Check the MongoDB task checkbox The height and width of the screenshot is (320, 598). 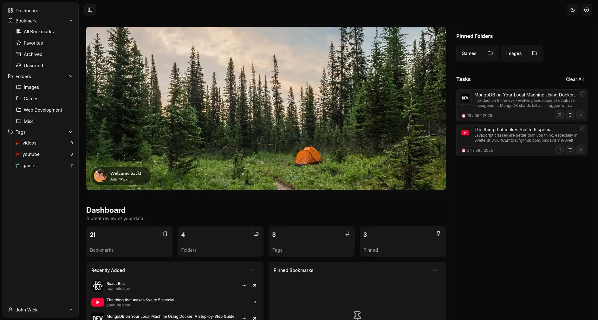point(582,94)
